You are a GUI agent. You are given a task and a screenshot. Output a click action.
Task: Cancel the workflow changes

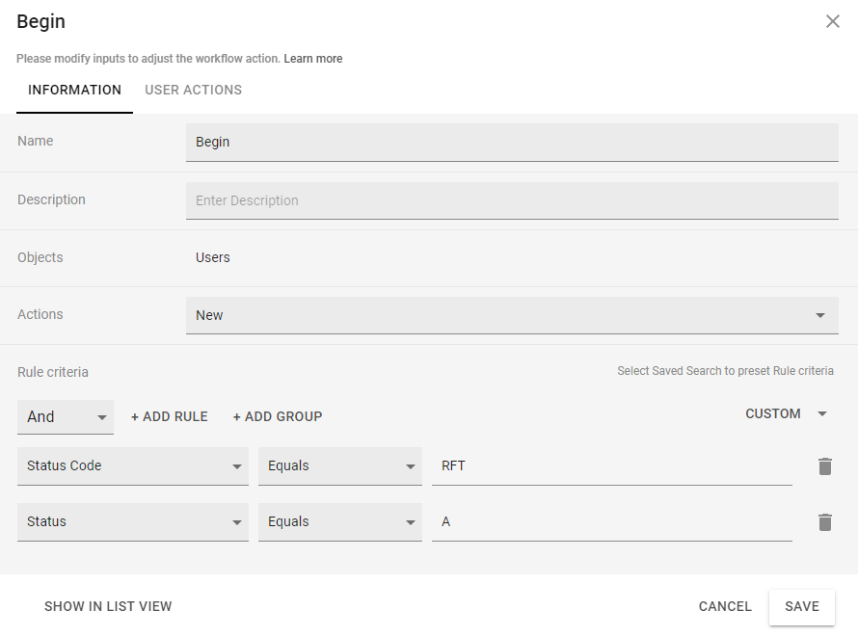click(725, 606)
